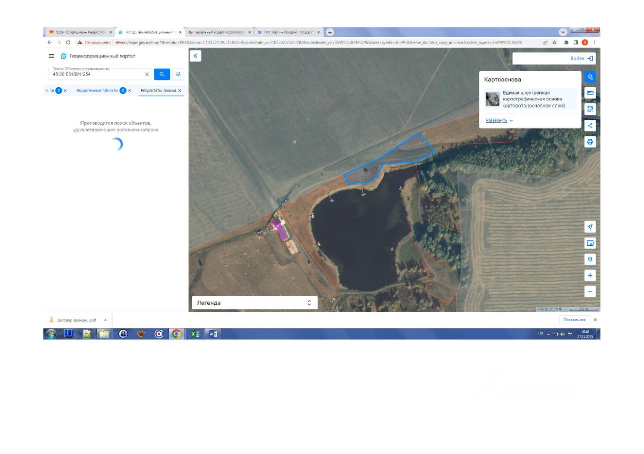Viewport: 644px width, 454px height.
Task: Click the RU language indicator in tray
Action: click(541, 333)
